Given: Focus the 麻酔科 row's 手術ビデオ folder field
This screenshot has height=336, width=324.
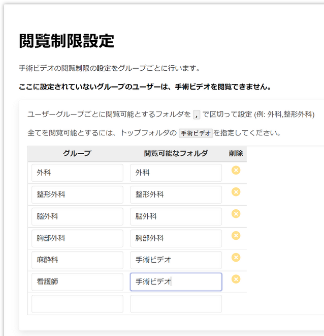Looking at the screenshot, I should coord(176,260).
